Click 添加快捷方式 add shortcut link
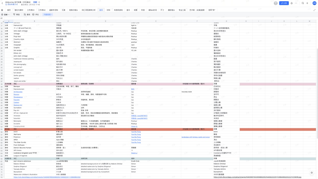Screen dimensions: 318x179 coord(11,4)
